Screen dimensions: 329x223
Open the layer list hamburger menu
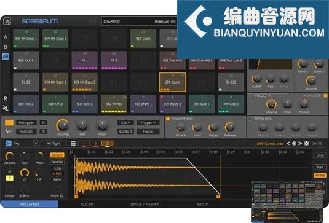tap(73, 143)
